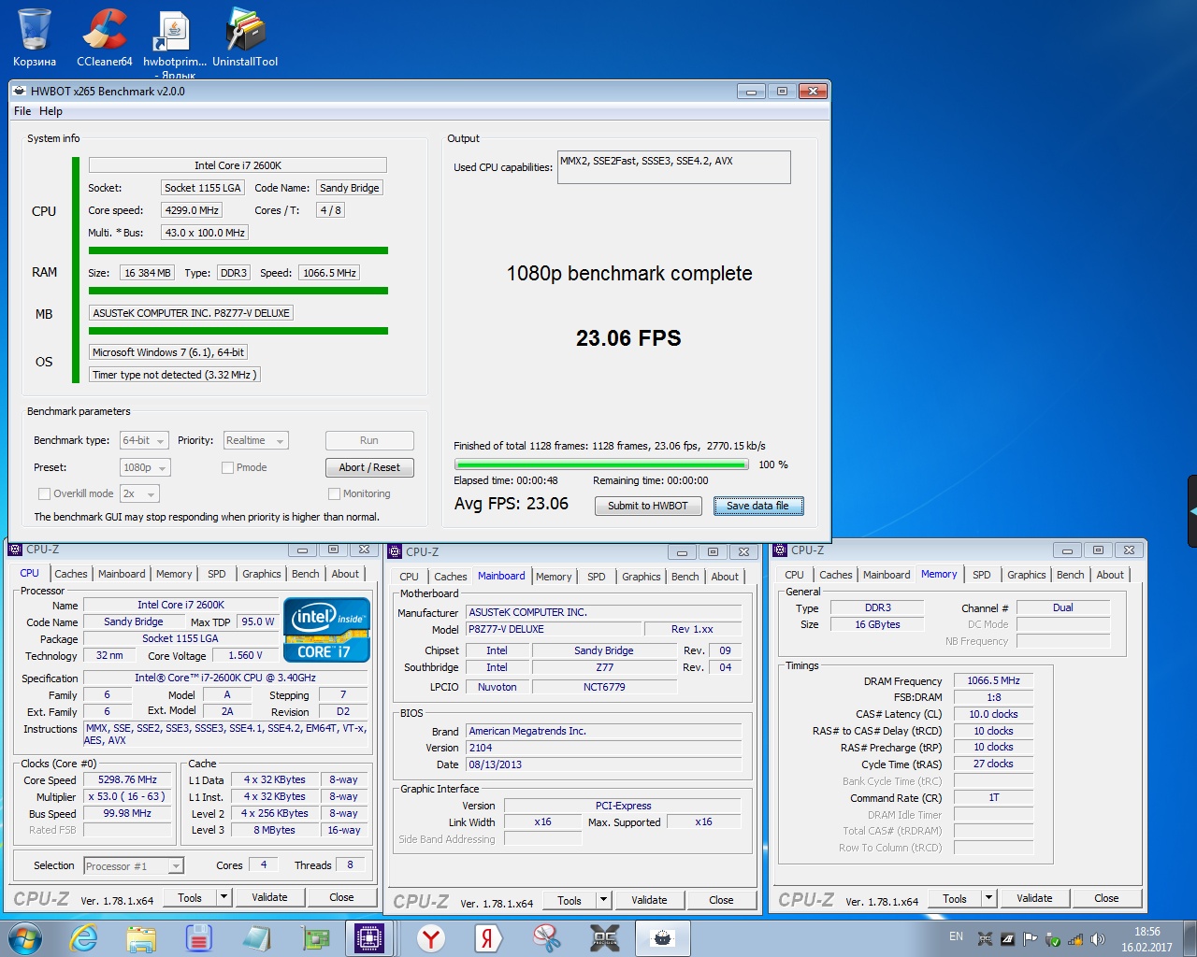Screen dimensions: 1197x957
Task: Click DRAM Frequency value 1066.5 MHz
Action: click(993, 680)
